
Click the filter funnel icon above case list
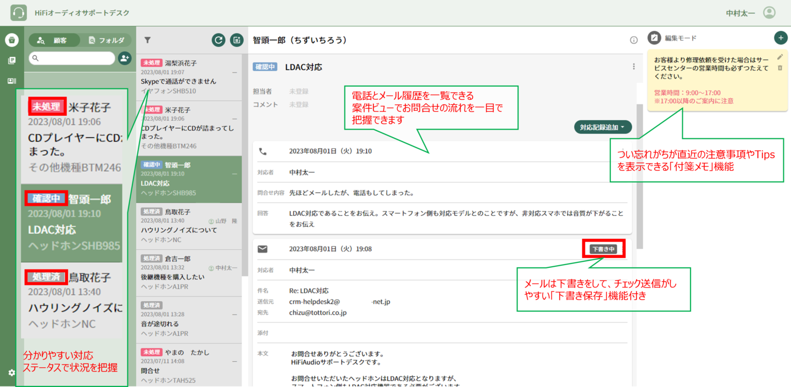click(147, 40)
